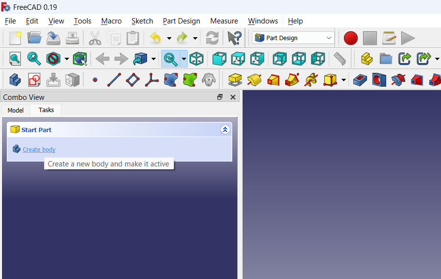The image size is (441, 279).
Task: Open the Part Design workbench dropdown
Action: [293, 38]
